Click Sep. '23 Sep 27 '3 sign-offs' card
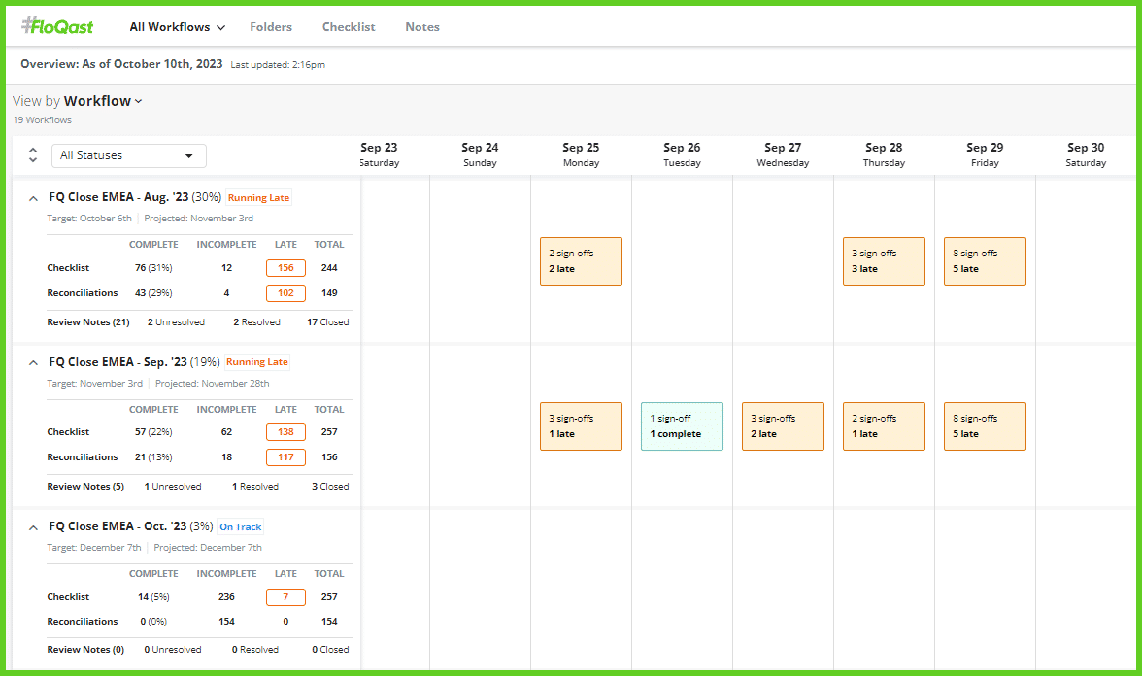 [783, 426]
